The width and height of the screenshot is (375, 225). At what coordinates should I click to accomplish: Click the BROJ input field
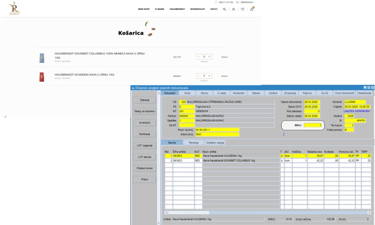(x=313, y=125)
